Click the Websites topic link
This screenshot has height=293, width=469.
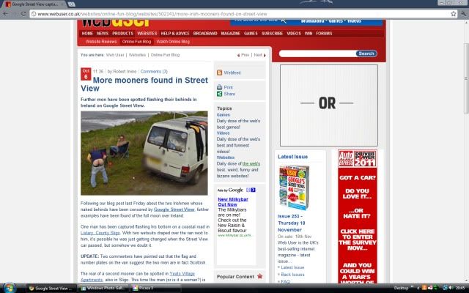pos(226,157)
